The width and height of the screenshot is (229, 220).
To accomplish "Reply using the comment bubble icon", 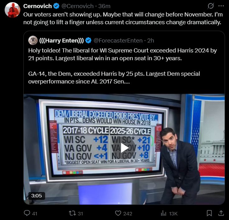I will (27, 213).
